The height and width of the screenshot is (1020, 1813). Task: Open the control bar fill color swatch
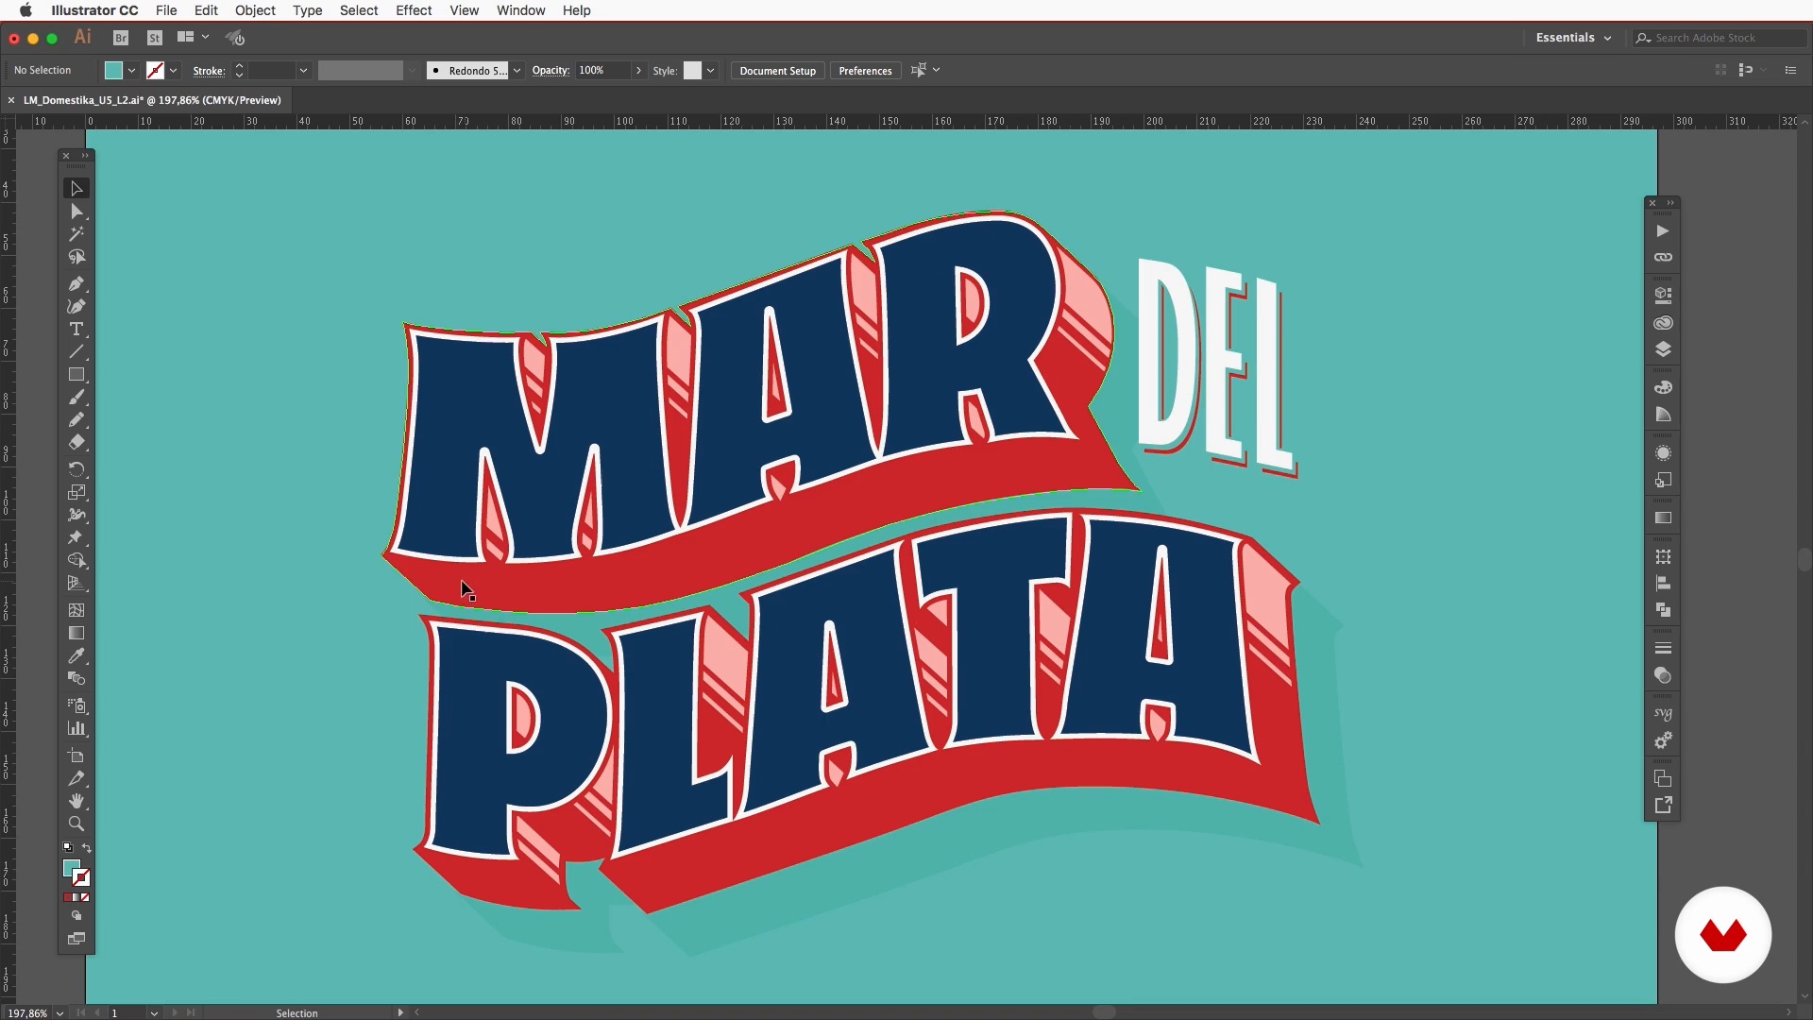[x=113, y=71]
